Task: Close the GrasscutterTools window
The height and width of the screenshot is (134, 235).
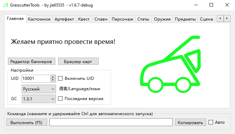Action: (227, 5)
